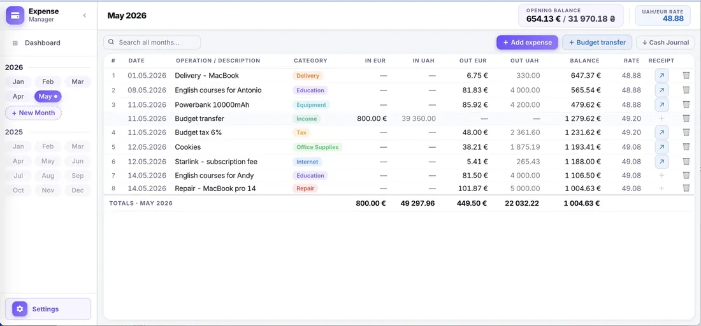This screenshot has width=701, height=326.
Task: Click the Repair category tag
Action: pos(305,188)
